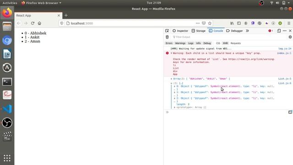Viewport: 293px width, 165px height.
Task: Click the error count badge
Action: tap(271, 31)
